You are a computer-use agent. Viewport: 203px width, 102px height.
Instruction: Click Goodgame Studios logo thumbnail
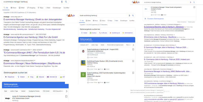pos(147,9)
